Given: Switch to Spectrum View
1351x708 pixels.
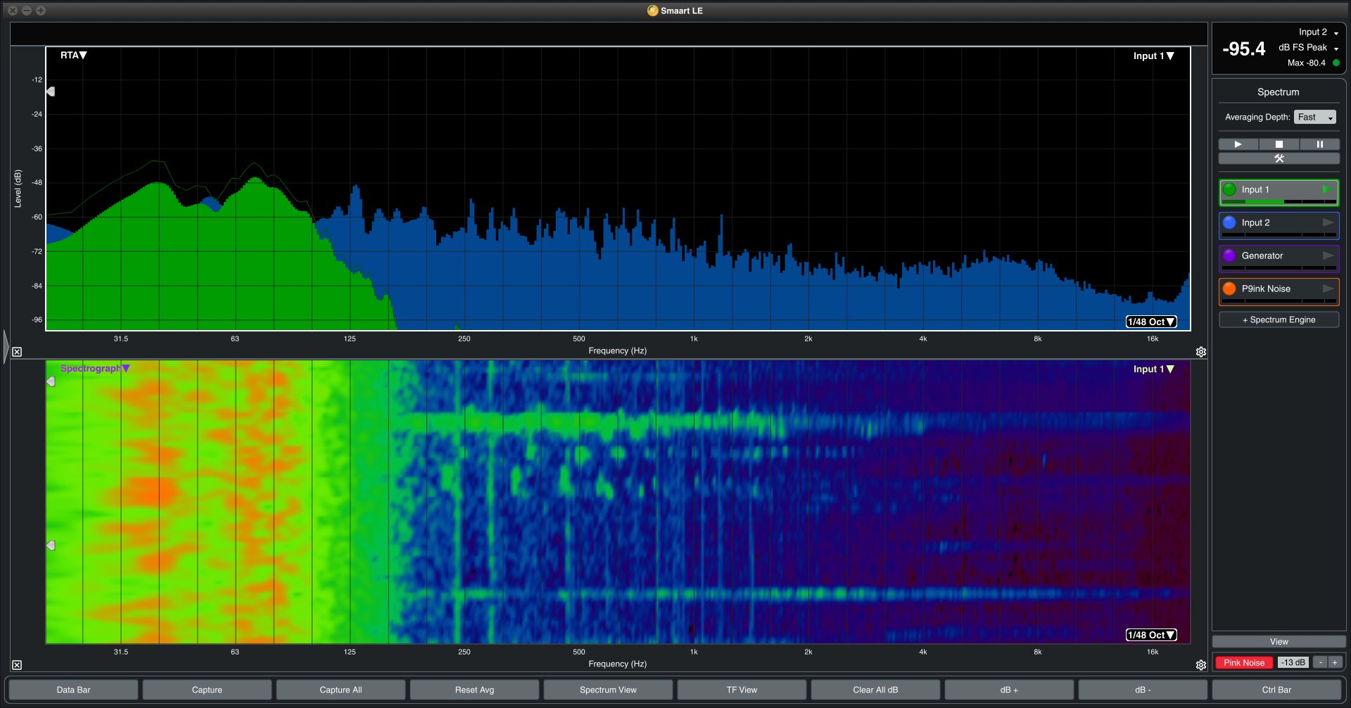Looking at the screenshot, I should tap(608, 690).
